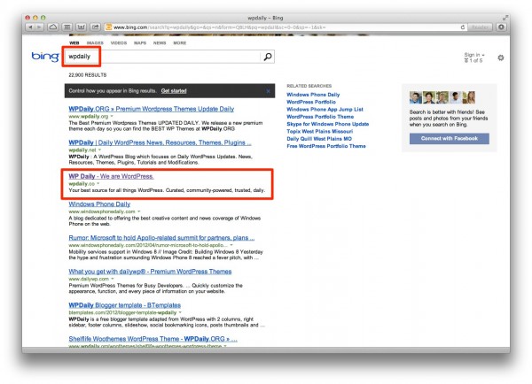Open the bookmarks book icon in toolbar
The width and height of the screenshot is (532, 384).
coord(67,27)
